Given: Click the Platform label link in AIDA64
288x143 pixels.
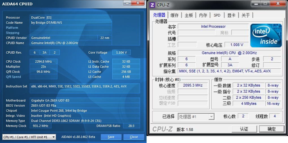Looking at the screenshot, I should click(12, 28).
